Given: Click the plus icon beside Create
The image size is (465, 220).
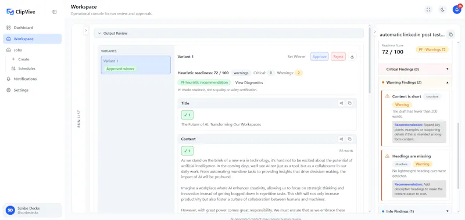Looking at the screenshot, I should (13, 59).
